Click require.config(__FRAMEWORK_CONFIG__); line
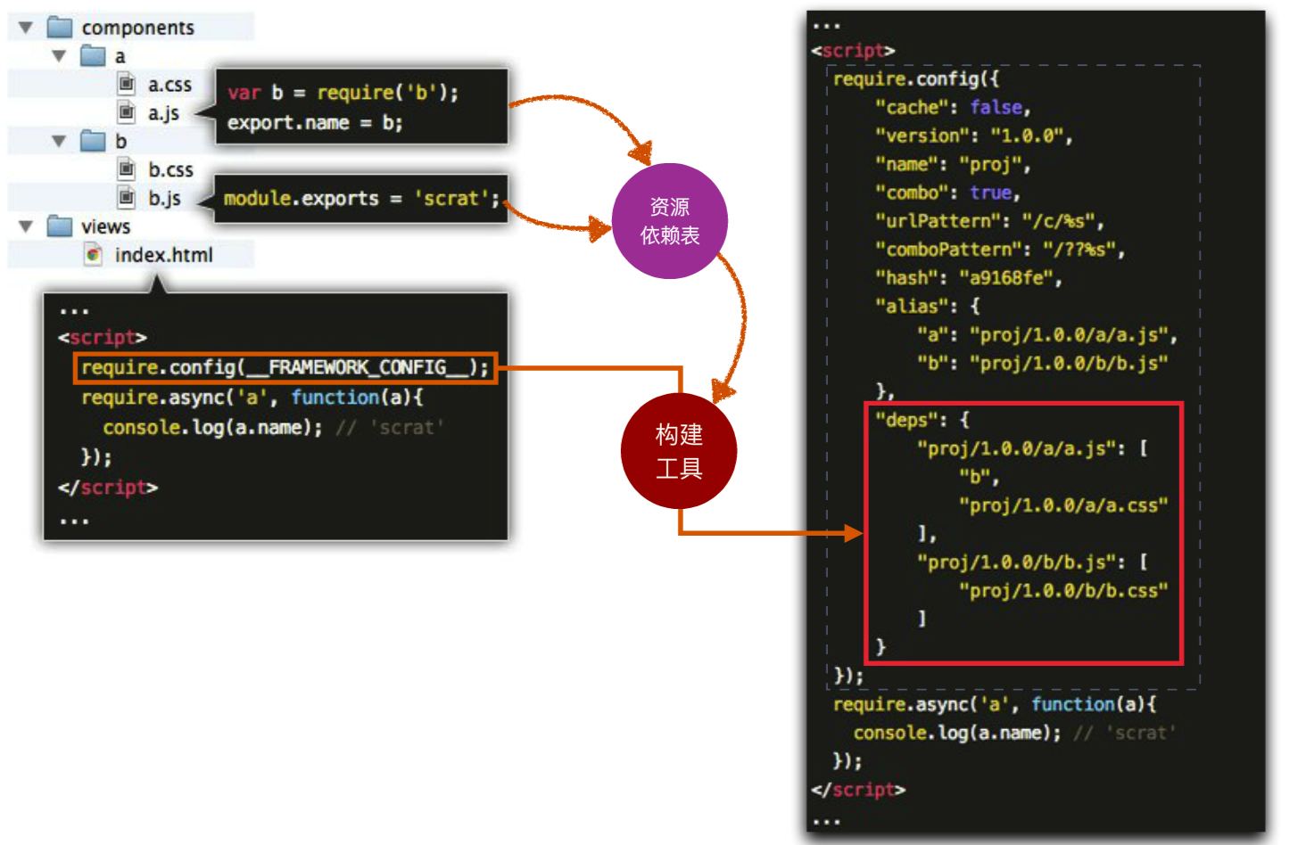This screenshot has height=845, width=1306. 285,367
